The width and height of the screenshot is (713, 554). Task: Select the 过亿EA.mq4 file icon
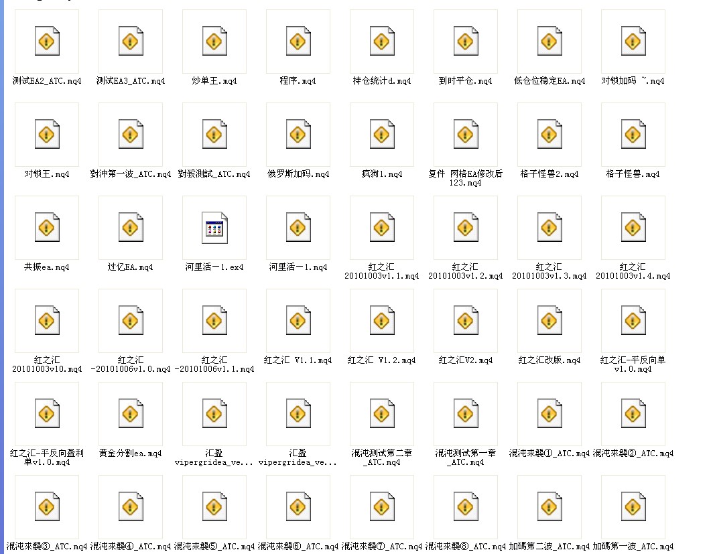pos(131,228)
